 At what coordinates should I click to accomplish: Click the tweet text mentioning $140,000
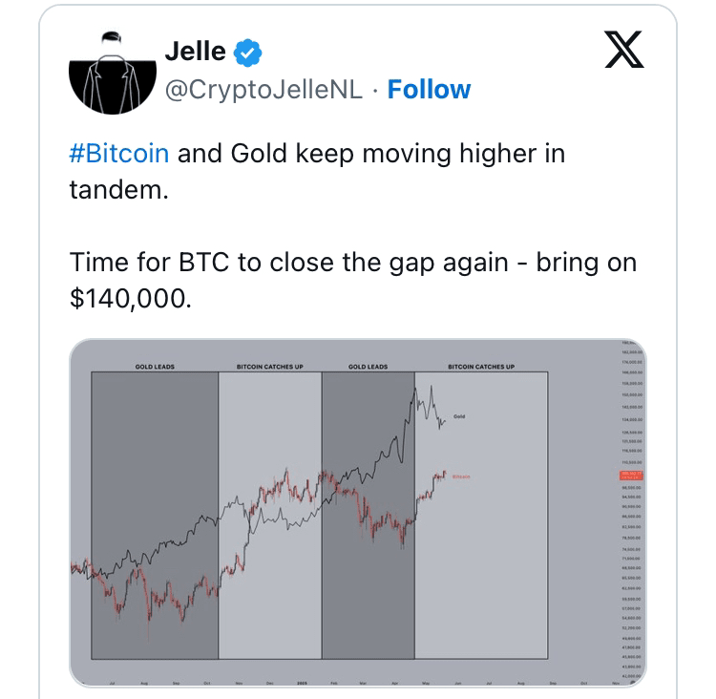(353, 279)
